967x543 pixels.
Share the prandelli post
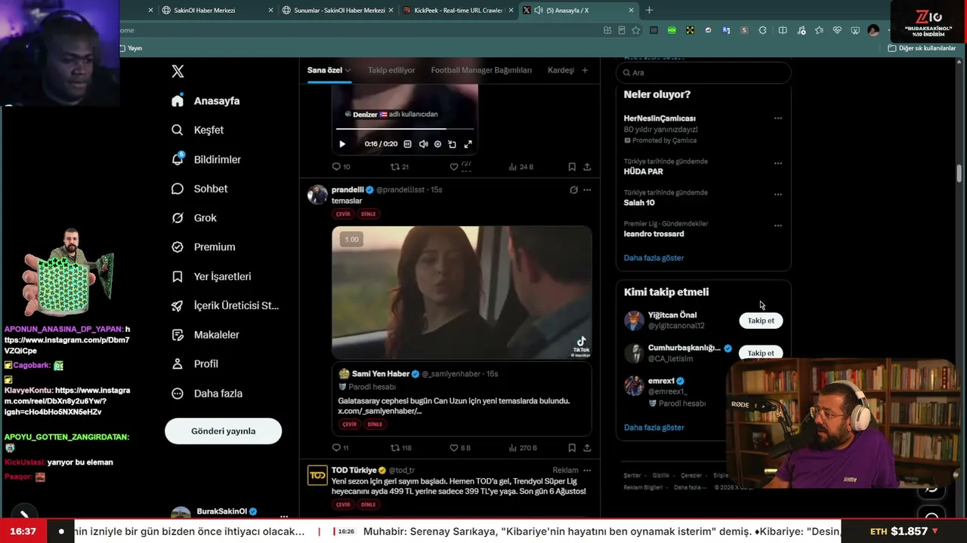tap(587, 448)
